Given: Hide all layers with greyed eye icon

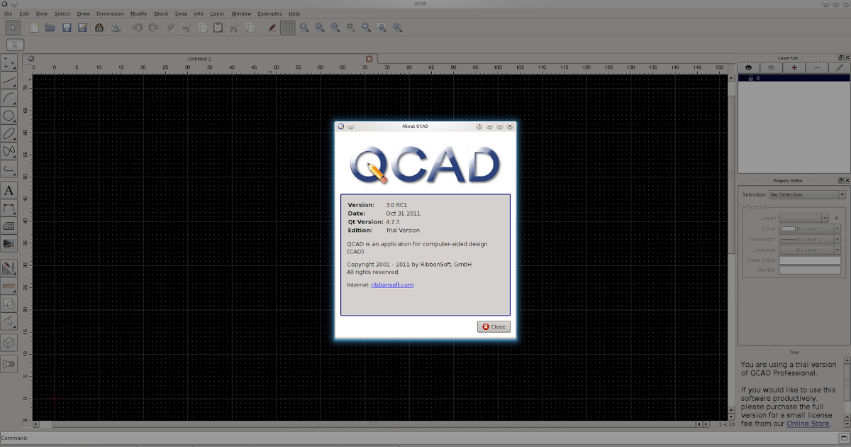Looking at the screenshot, I should [x=771, y=67].
